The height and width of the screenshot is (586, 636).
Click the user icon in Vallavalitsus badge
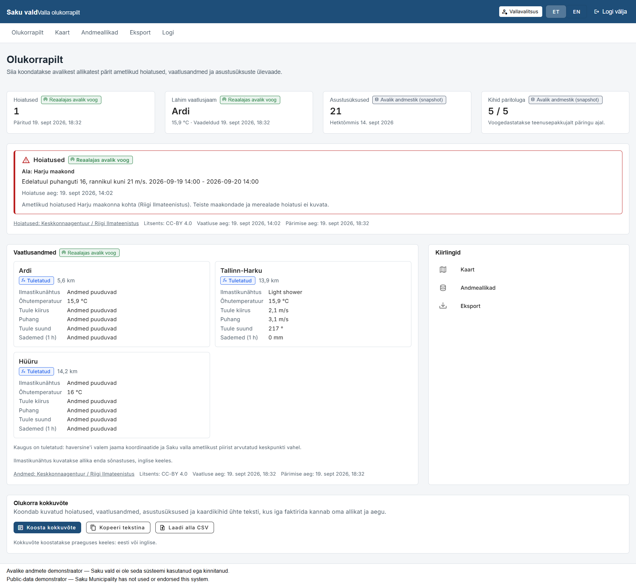point(504,12)
